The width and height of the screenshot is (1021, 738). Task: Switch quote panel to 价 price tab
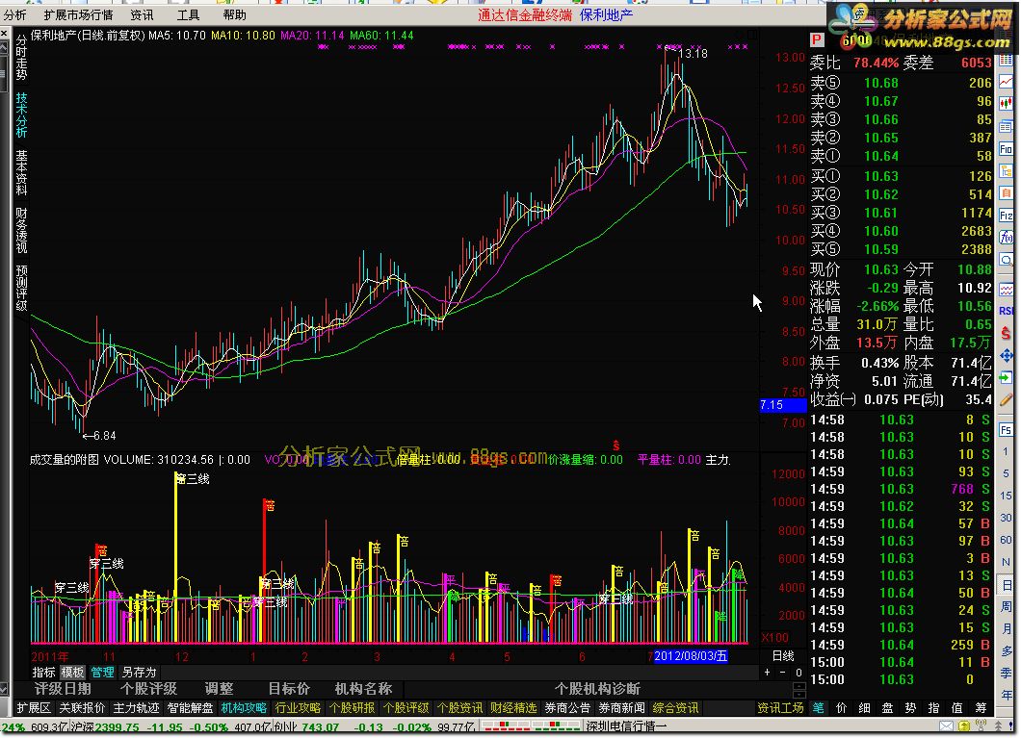point(841,707)
